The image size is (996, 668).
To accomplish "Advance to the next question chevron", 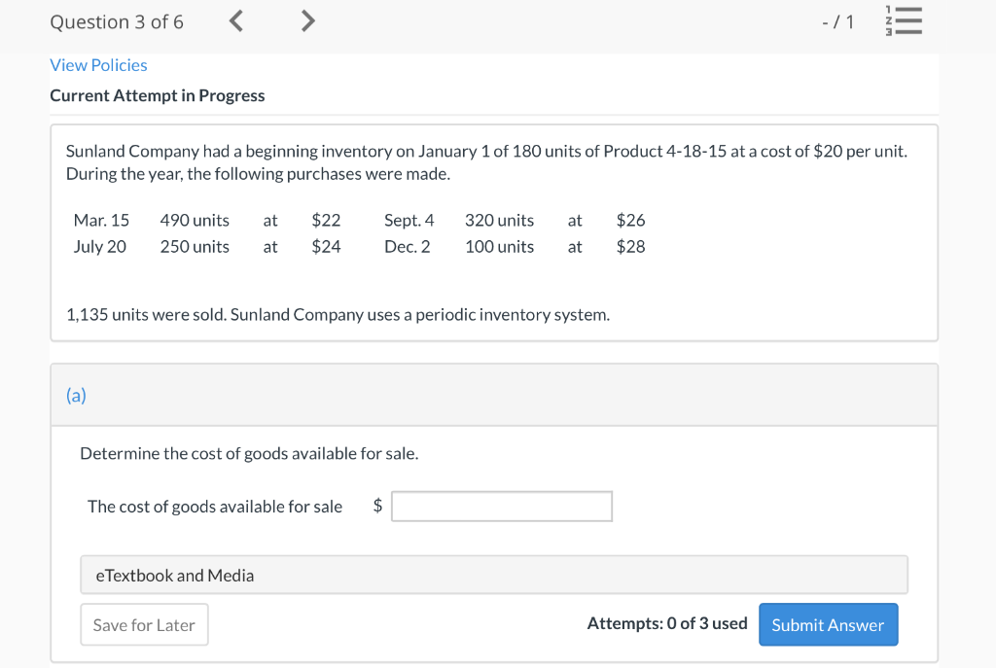I will (x=307, y=19).
